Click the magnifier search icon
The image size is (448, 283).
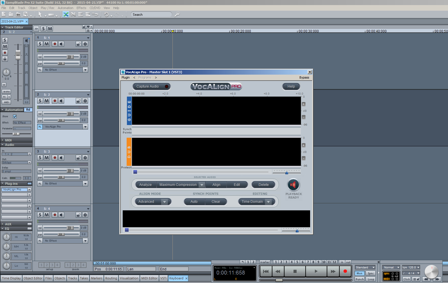coord(177,14)
